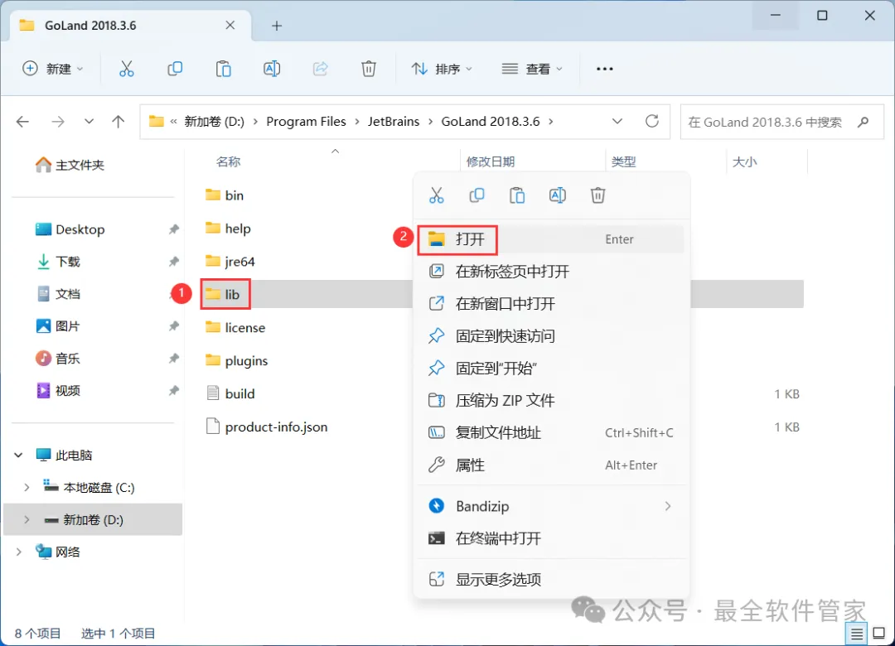Expand the 本地磁盘 (C:) tree node
Image resolution: width=895 pixels, height=646 pixels.
click(27, 487)
